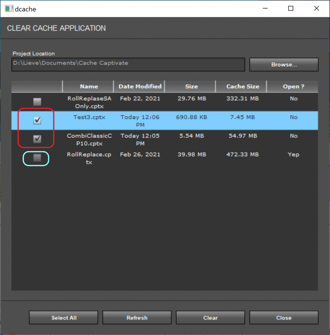Maximize the dcache window
Viewport: 330px width, 335px height.
click(x=290, y=9)
